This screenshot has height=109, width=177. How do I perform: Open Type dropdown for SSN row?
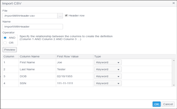[108, 83]
